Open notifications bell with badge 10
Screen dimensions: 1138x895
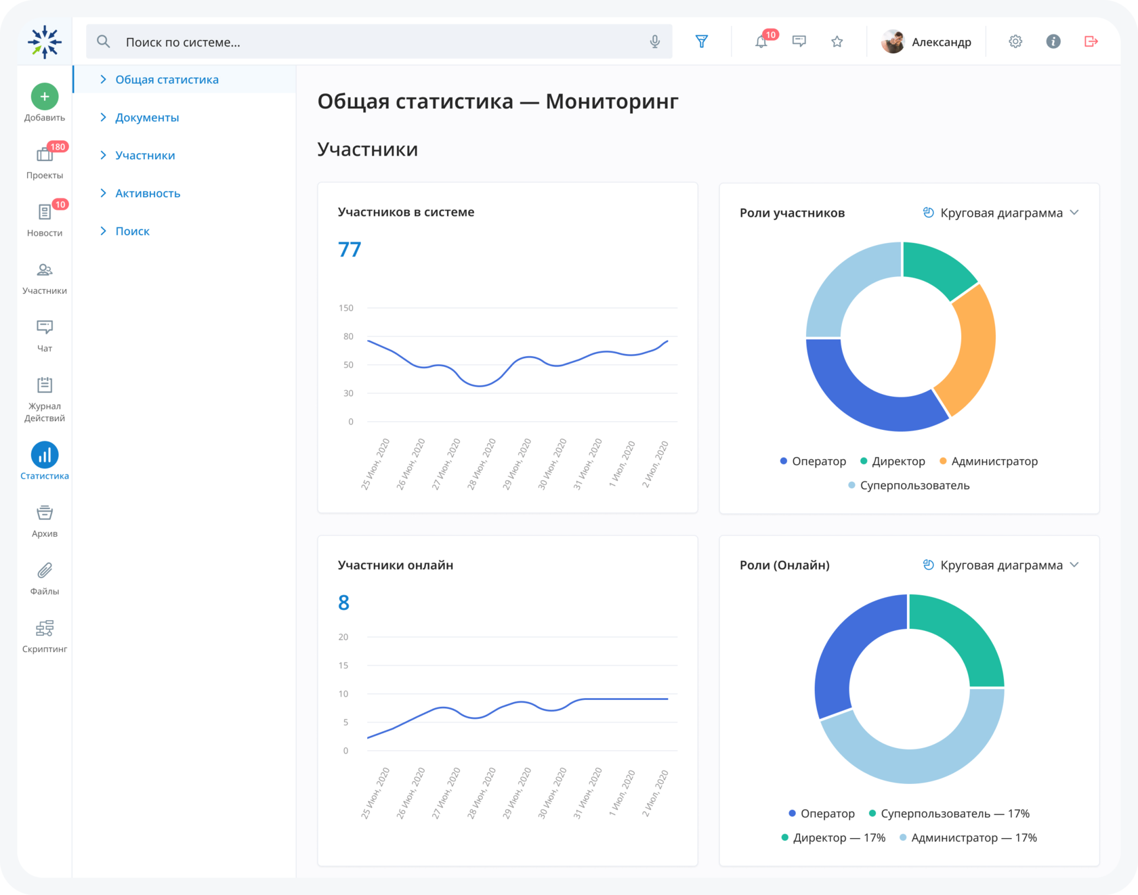pos(762,41)
